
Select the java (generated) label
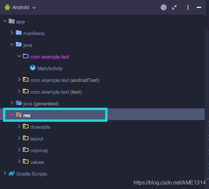41,104
